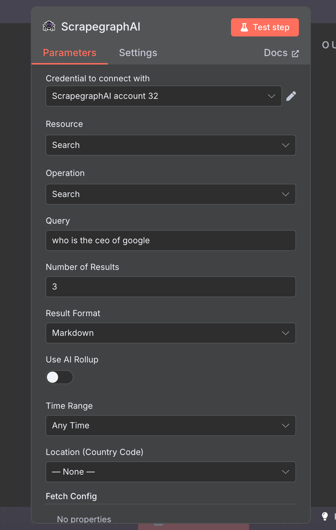This screenshot has width=336, height=530.
Task: Click the Query field label
Action: (58, 221)
